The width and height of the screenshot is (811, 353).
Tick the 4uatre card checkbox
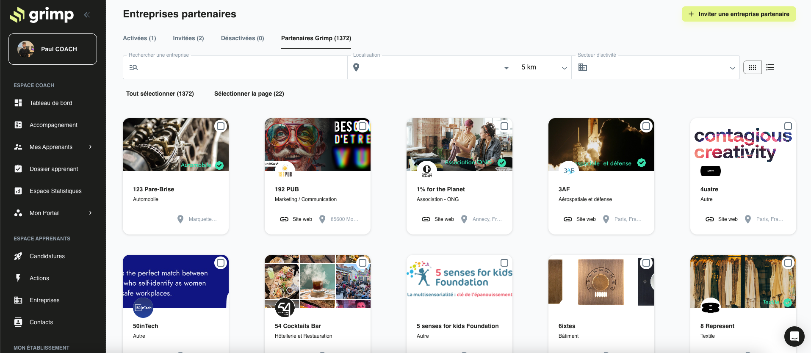pyautogui.click(x=788, y=126)
